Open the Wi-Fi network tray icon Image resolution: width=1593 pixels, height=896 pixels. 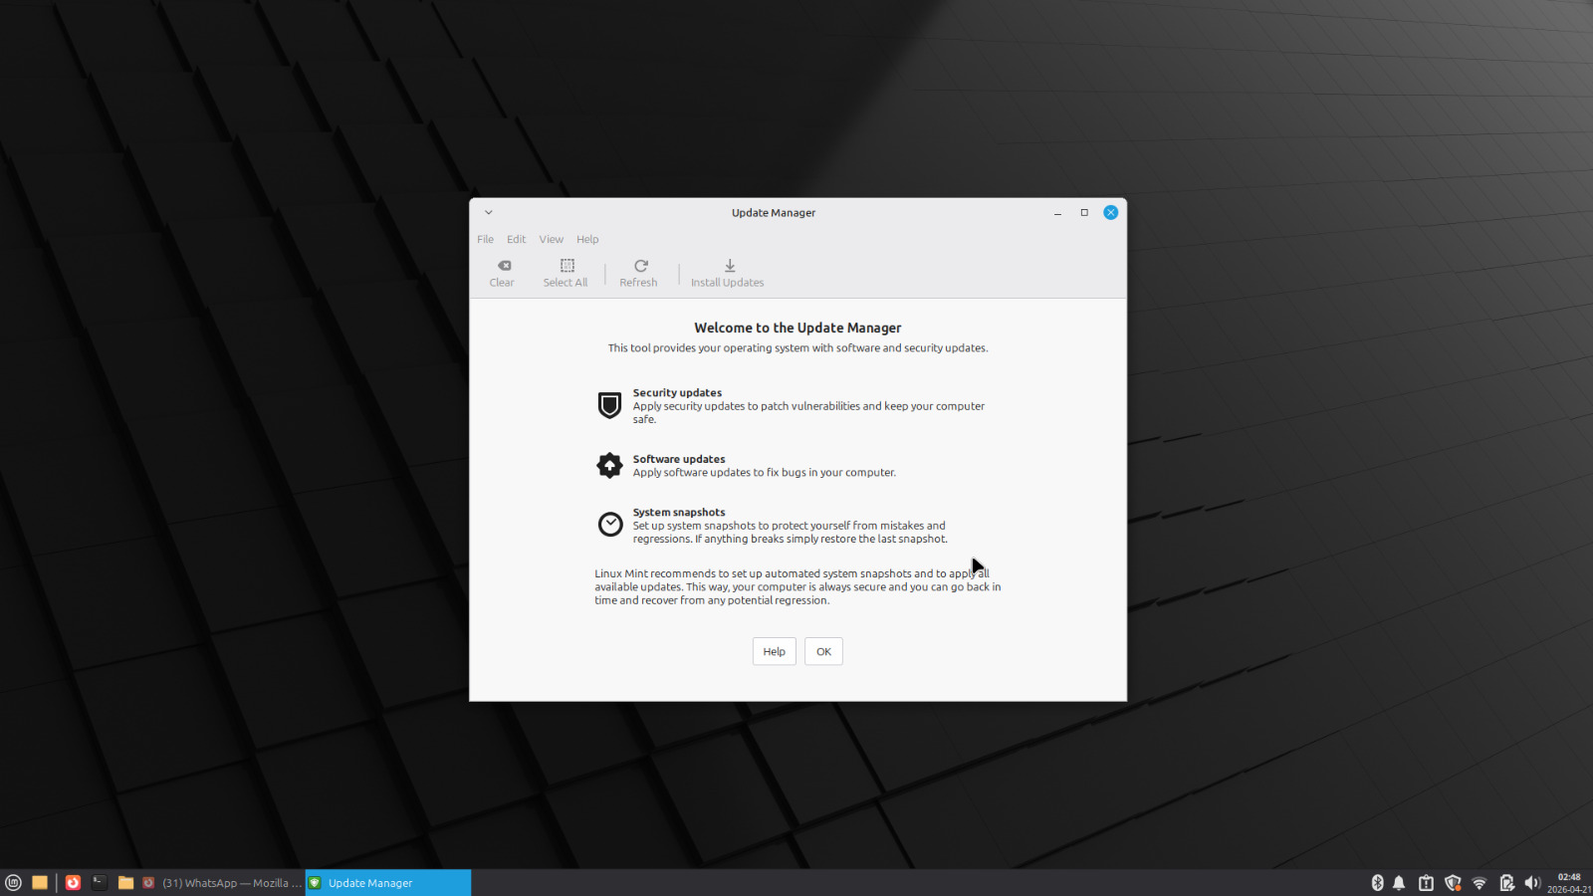click(x=1479, y=883)
